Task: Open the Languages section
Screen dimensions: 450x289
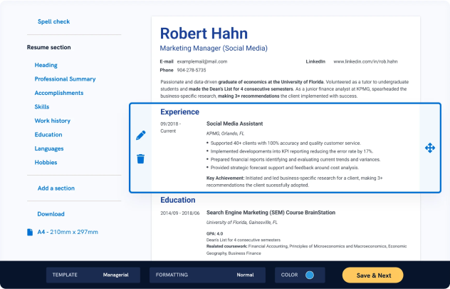Action: (x=49, y=148)
